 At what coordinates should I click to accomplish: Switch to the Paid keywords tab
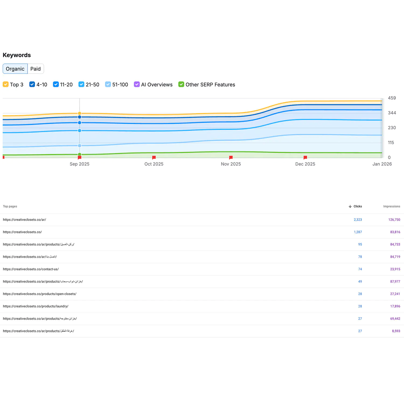tap(36, 69)
